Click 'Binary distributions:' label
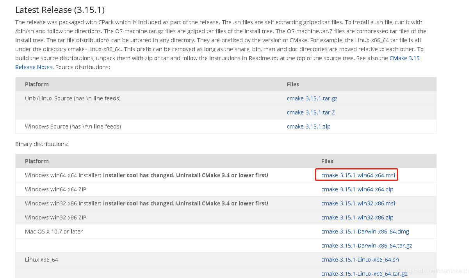Image resolution: width=472 pixels, height=278 pixels. click(42, 144)
